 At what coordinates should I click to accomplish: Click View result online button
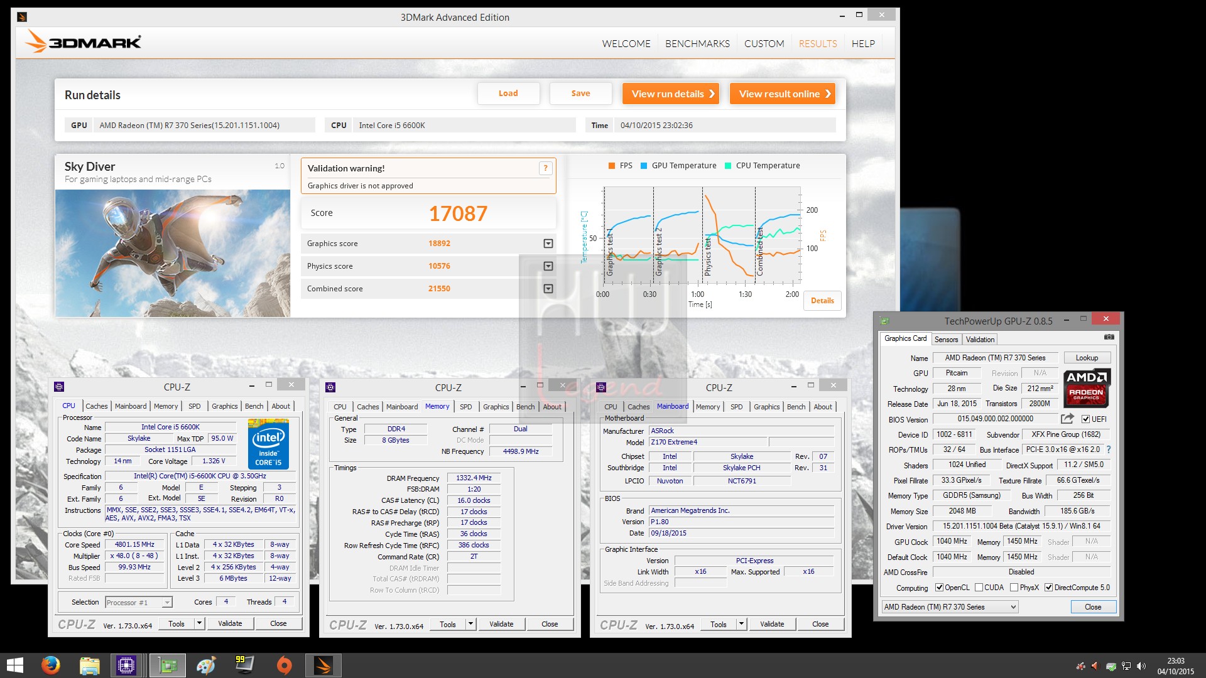click(783, 94)
